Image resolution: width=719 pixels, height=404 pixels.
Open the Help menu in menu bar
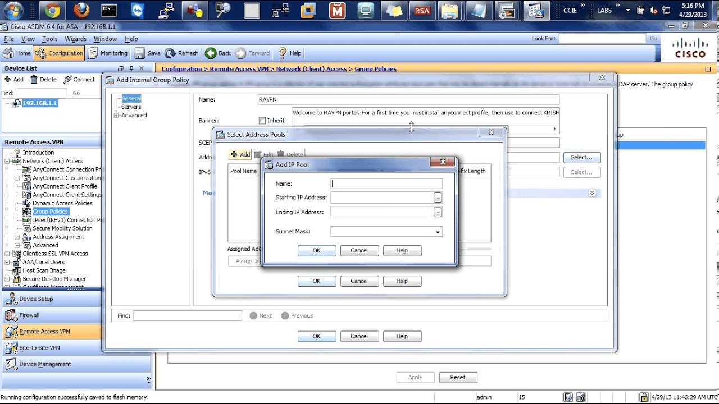131,39
